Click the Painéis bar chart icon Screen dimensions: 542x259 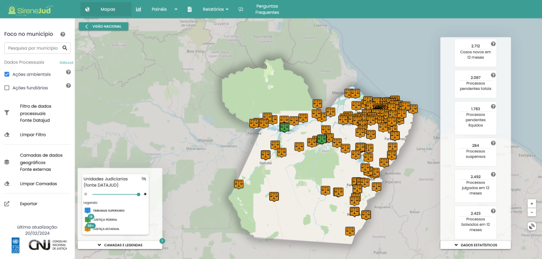coord(139,10)
